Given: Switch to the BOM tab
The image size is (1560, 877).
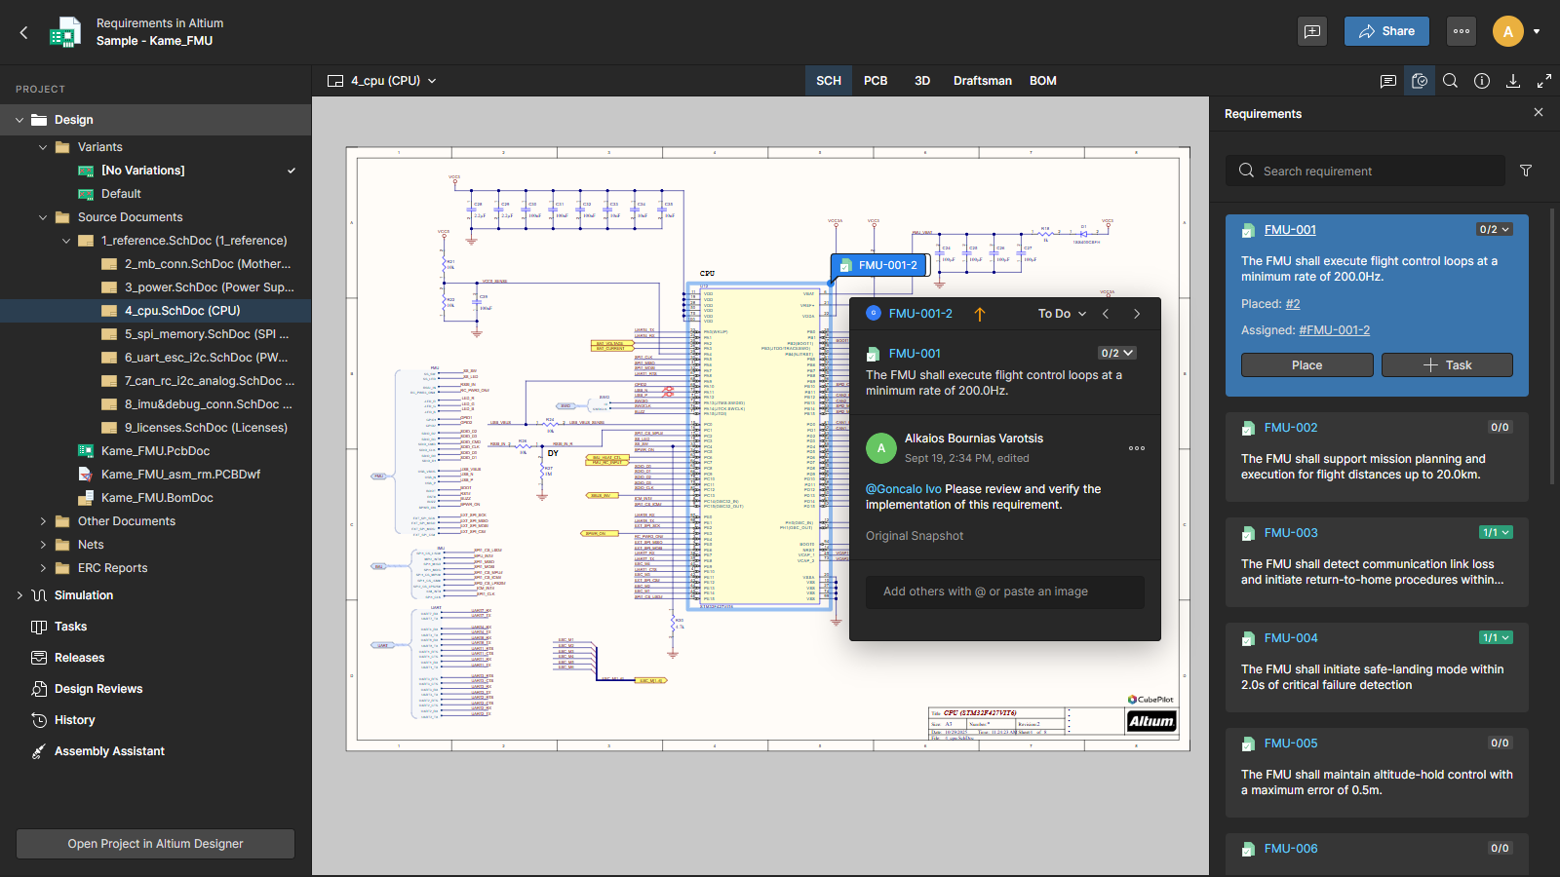Looking at the screenshot, I should pyautogui.click(x=1042, y=81).
